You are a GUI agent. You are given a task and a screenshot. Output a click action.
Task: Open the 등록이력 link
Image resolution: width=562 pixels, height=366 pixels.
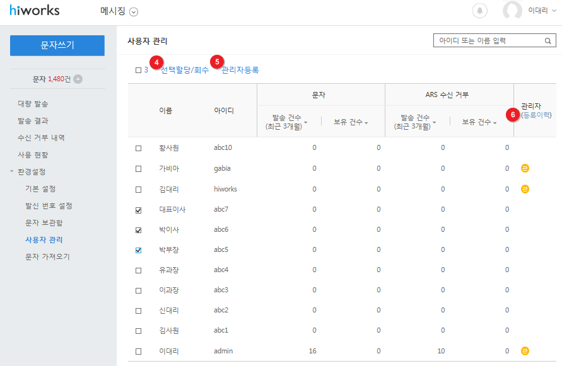pyautogui.click(x=537, y=115)
